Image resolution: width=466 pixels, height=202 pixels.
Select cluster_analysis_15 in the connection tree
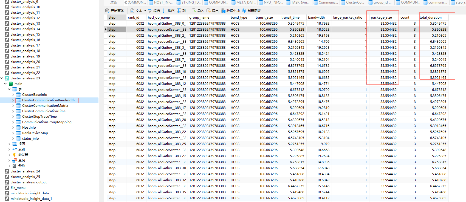pyautogui.click(x=25, y=34)
